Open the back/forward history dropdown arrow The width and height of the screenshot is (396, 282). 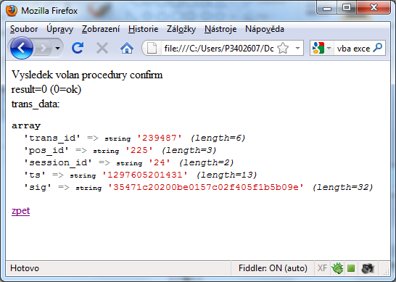tap(58, 48)
